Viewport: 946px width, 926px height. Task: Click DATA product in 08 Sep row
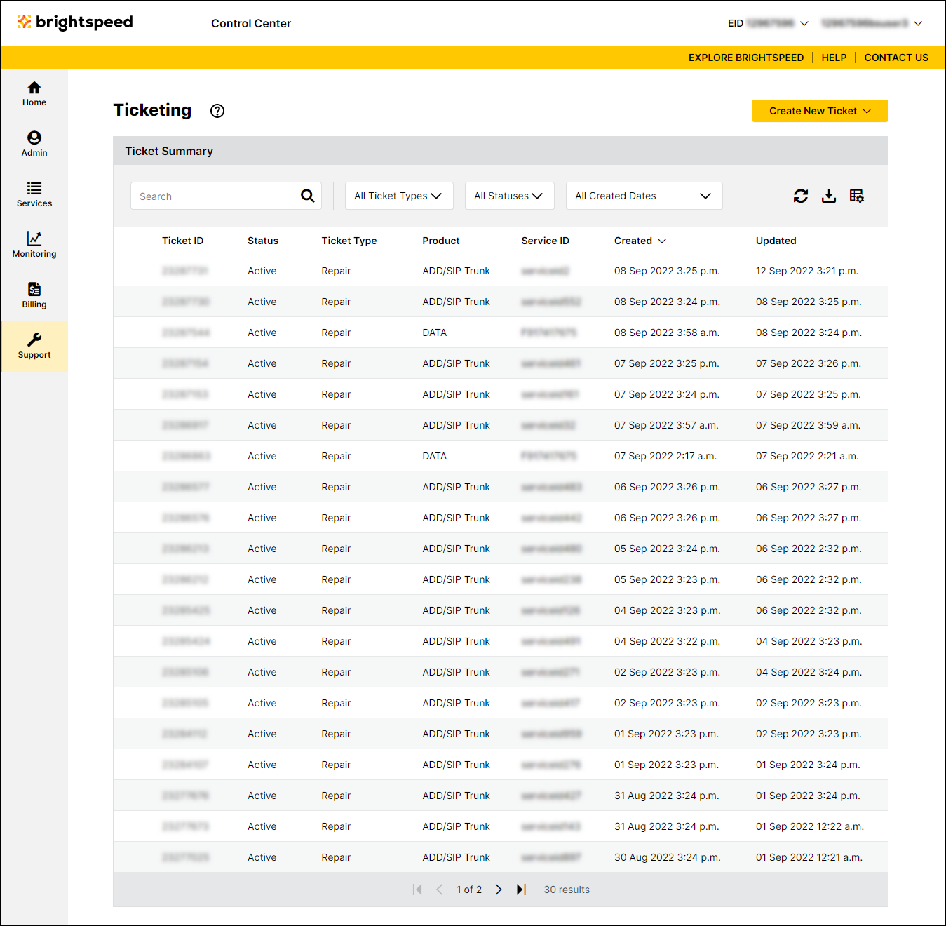pos(435,333)
